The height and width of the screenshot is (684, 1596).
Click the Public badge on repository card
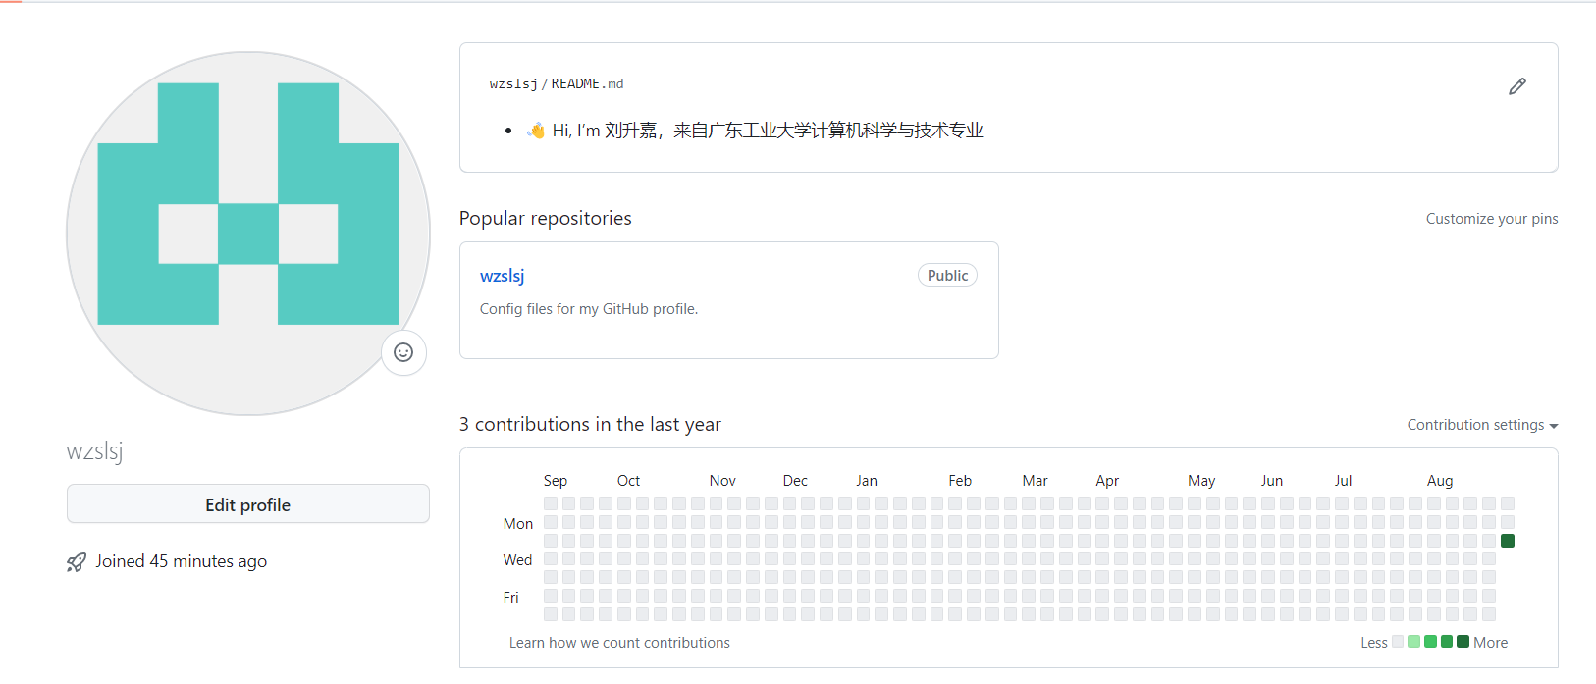pos(947,276)
